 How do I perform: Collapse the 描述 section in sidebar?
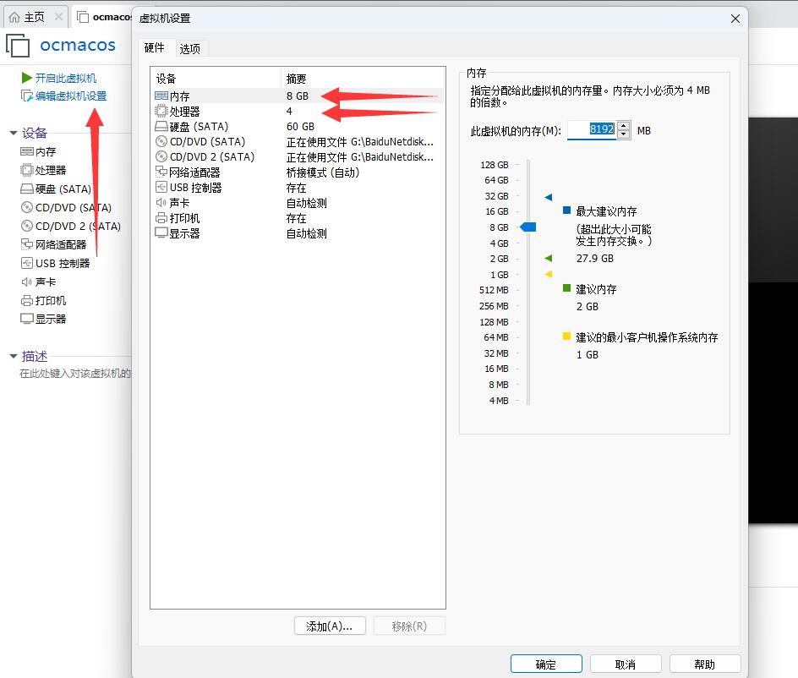tap(14, 357)
